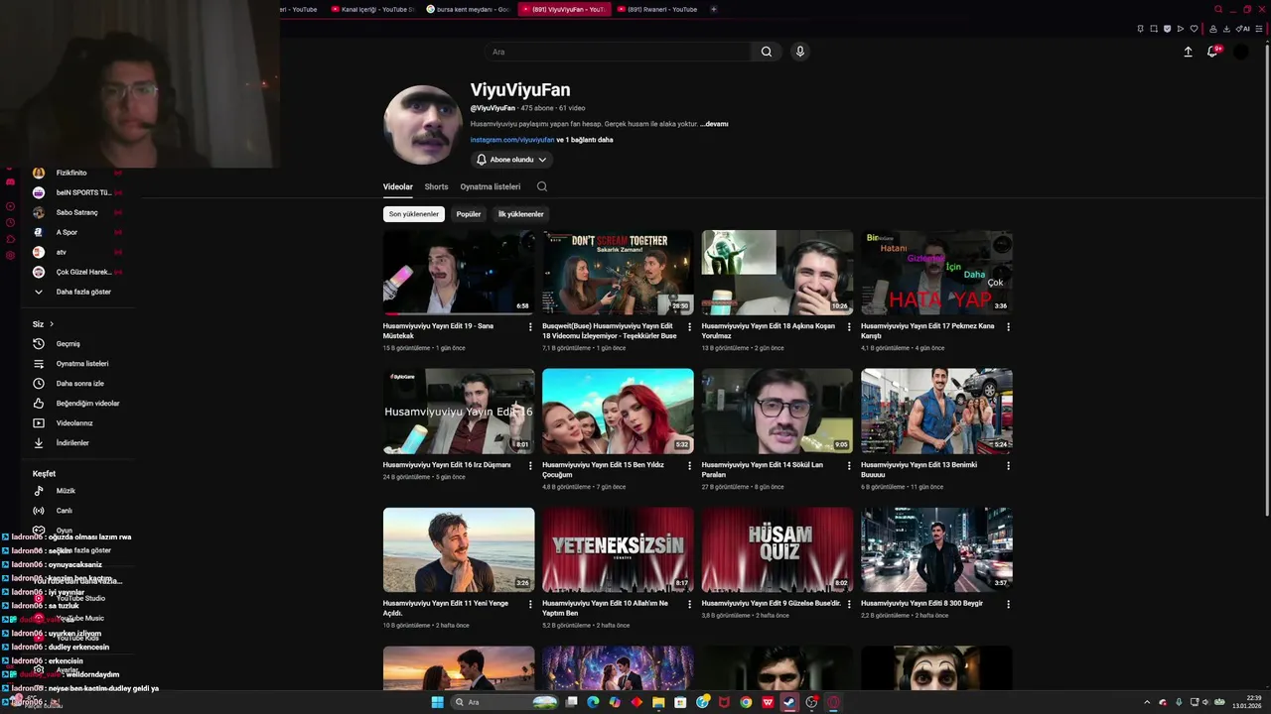1271x714 pixels.
Task: Switch to Oynatma listeleri channel tab
Action: 491,186
